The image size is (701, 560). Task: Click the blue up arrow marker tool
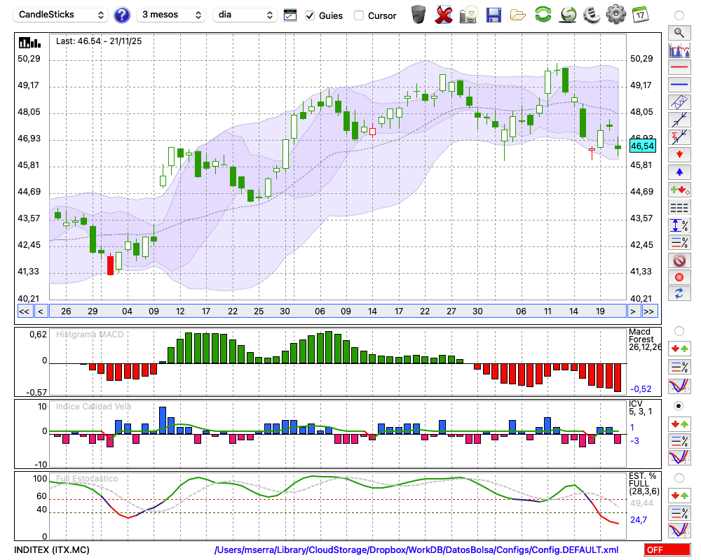click(679, 172)
